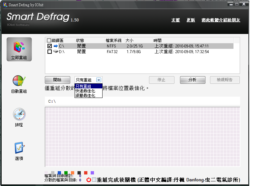Minimize the Smart Defrag window
277x186 pixels.
coord(231,4)
